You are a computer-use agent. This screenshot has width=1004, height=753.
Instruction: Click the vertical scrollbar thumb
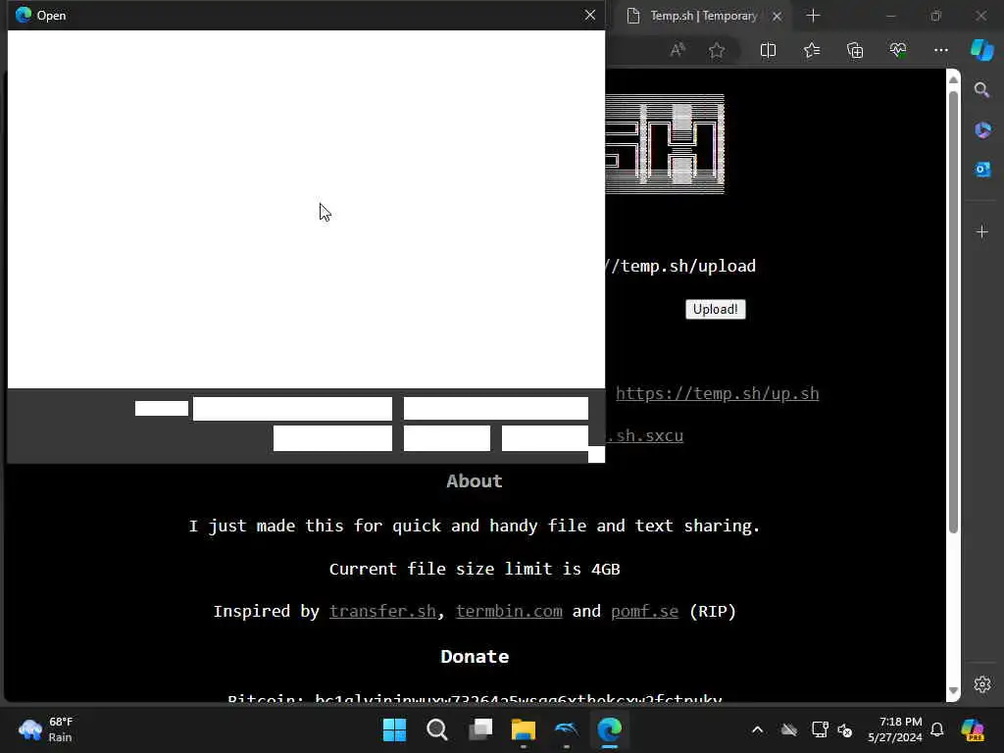(x=953, y=312)
